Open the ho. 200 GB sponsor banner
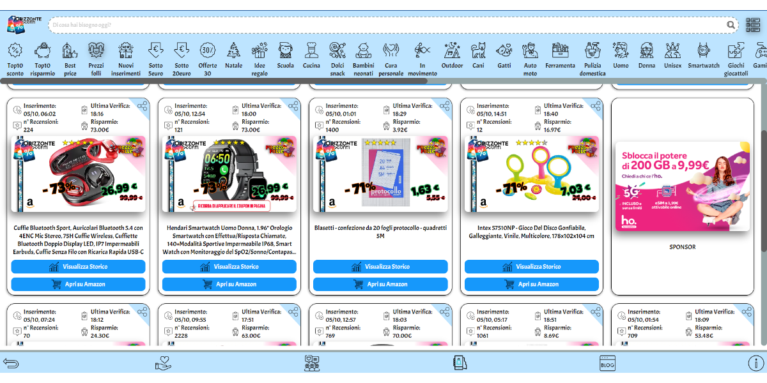 click(x=682, y=186)
